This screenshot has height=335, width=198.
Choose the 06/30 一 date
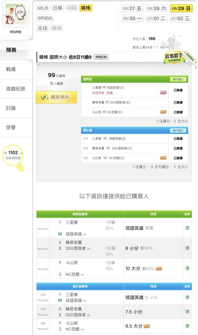coord(132,18)
